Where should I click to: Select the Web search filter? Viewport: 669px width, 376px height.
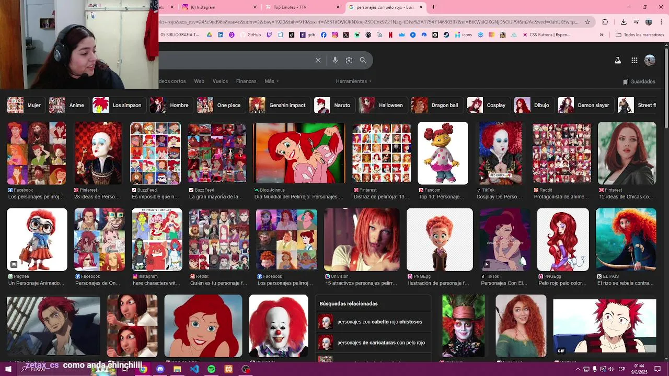click(199, 81)
